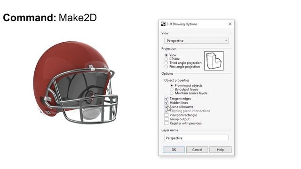The height and width of the screenshot is (169, 301).
Task: Select the View projection radio button
Action: [166, 55]
